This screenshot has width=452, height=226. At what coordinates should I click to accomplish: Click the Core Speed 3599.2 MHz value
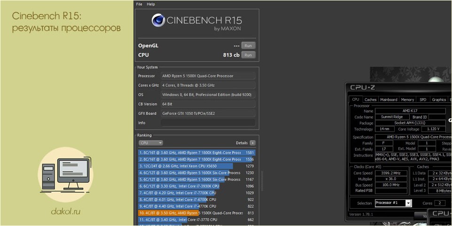tap(390, 173)
